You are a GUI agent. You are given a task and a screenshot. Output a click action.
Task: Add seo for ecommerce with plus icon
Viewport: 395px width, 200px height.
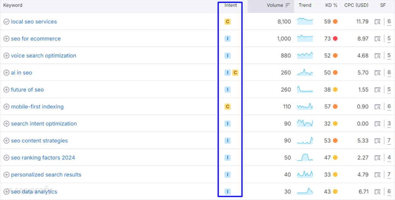6,39
